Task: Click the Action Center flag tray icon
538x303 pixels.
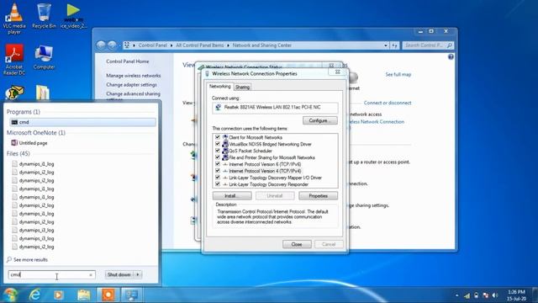Action: [x=486, y=295]
